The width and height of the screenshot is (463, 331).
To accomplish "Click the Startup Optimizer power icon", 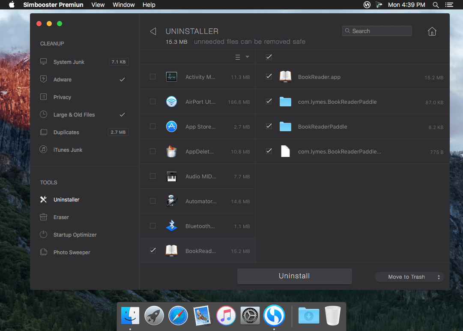I will point(43,235).
